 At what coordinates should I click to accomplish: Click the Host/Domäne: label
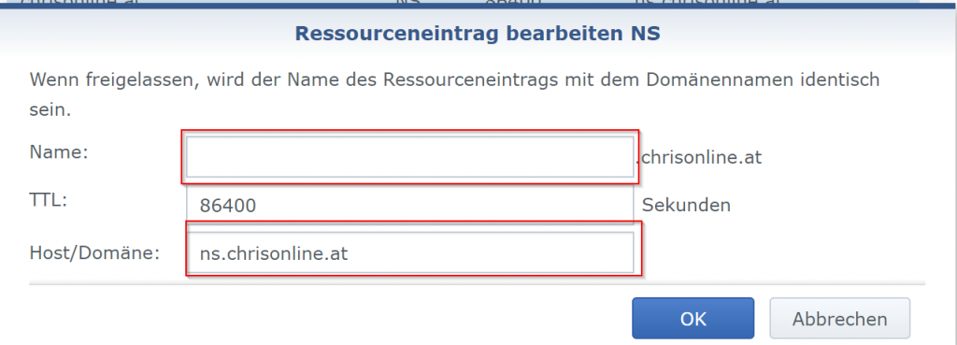point(94,252)
